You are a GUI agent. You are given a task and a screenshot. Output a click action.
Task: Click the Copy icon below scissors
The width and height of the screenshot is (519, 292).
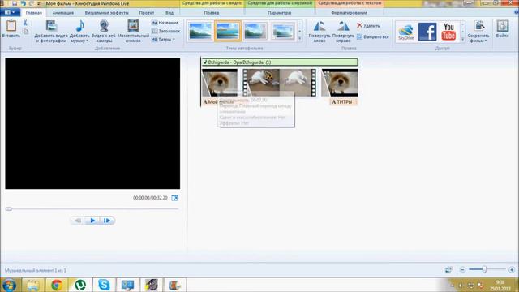point(25,32)
